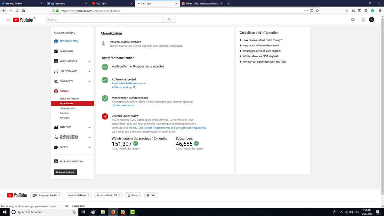This screenshot has height=216, width=384.
Task: Open Windows Task View button
Action: (83, 212)
